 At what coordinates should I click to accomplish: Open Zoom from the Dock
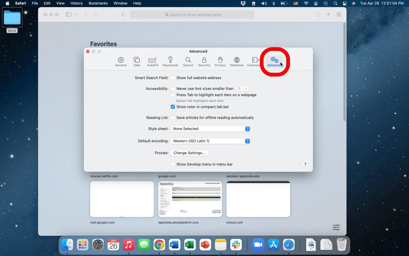click(258, 245)
